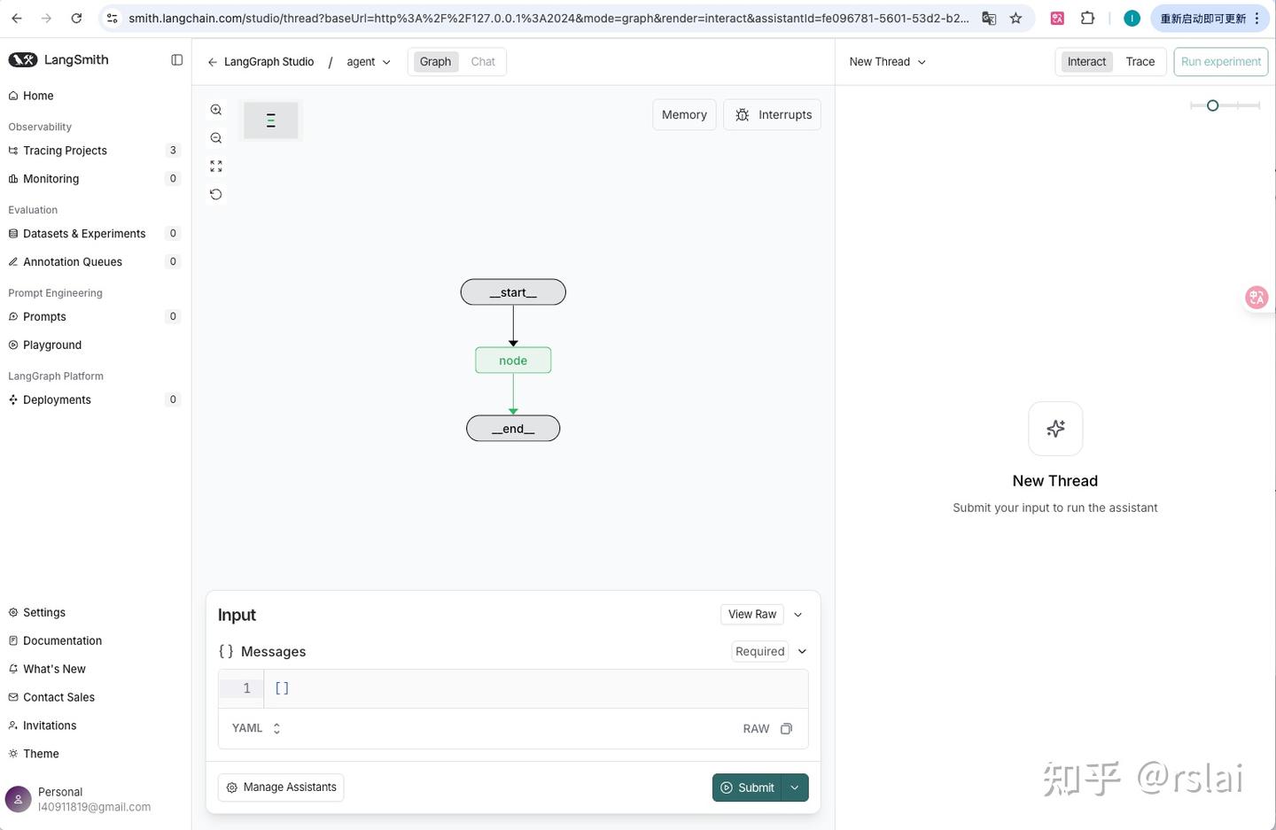Viewport: 1276px width, 830px height.
Task: Expand the New Thread dropdown
Action: [x=887, y=62]
